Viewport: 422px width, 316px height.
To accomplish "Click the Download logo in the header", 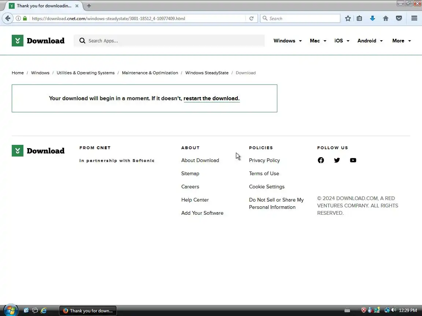I will click(38, 41).
